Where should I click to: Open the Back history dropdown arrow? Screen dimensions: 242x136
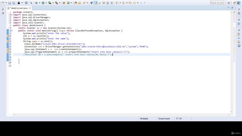[138, 3]
